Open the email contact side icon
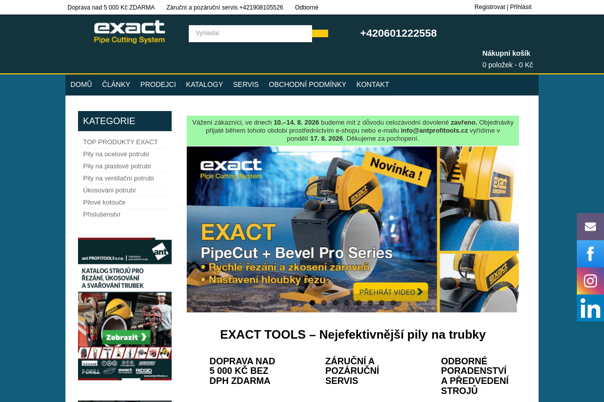Viewport: 604px width, 402px height. (590, 227)
